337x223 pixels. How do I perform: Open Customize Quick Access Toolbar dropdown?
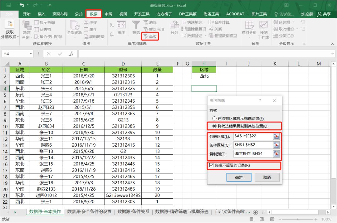click(x=50, y=5)
